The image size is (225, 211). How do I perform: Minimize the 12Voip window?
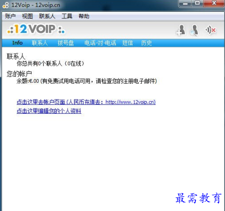[x=185, y=3]
